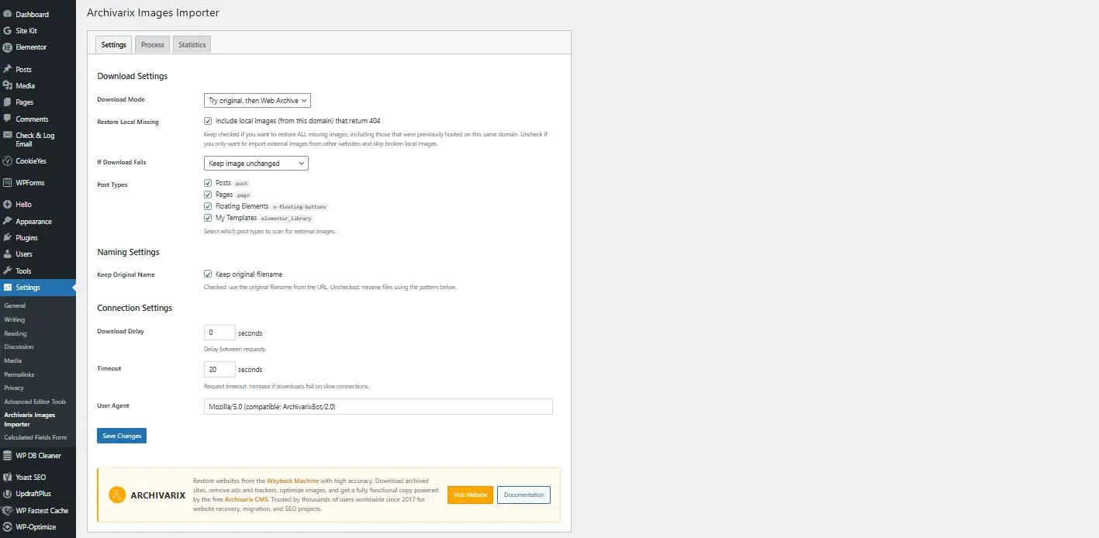Open Media library icon in sidebar
This screenshot has height=538, width=1099.
pos(7,86)
